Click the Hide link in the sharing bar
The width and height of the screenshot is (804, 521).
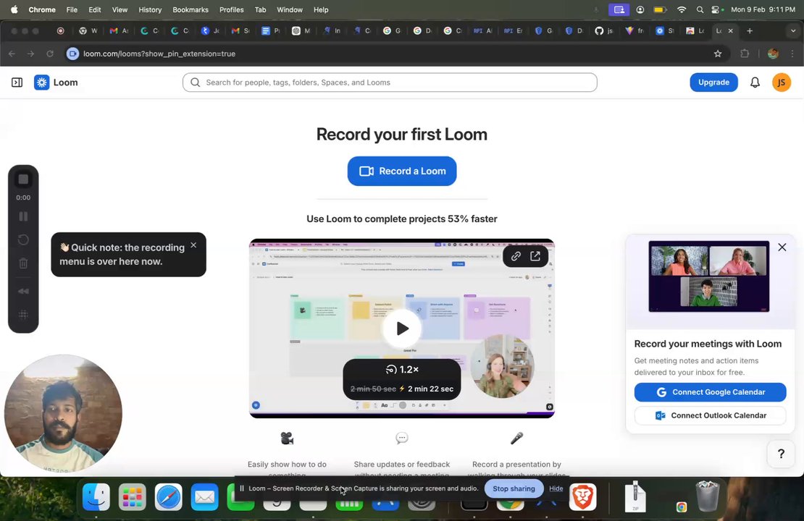point(556,488)
